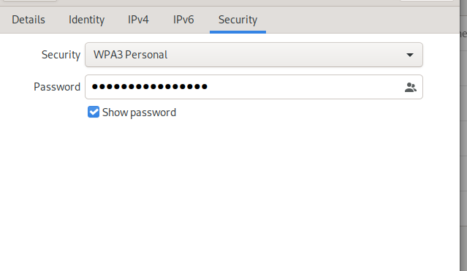Click the Security dropdown arrow
Screen dimensions: 467x271
[410, 55]
